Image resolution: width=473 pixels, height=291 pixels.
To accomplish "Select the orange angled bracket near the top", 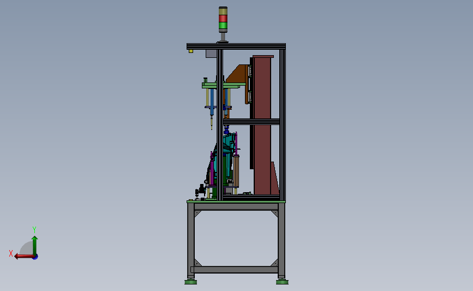I will tap(238, 74).
